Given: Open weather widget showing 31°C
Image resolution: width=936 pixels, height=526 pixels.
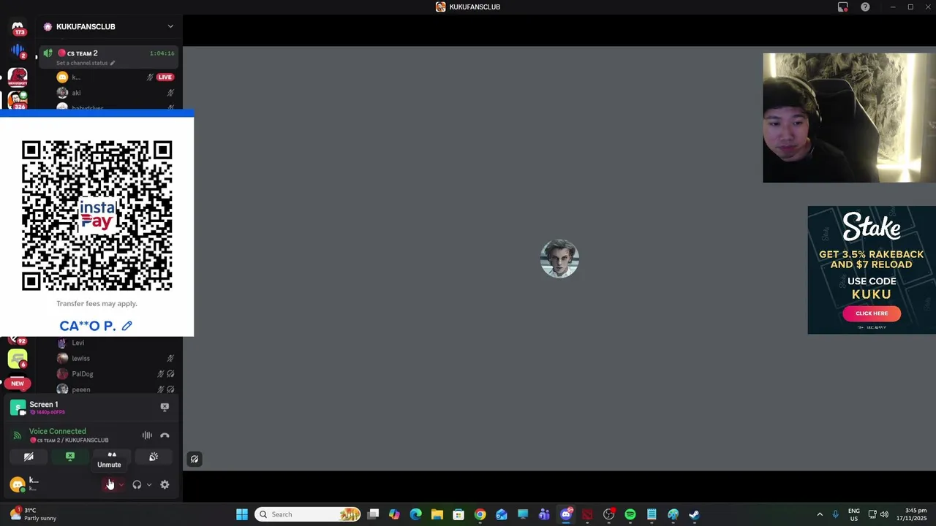Looking at the screenshot, I should point(33,514).
